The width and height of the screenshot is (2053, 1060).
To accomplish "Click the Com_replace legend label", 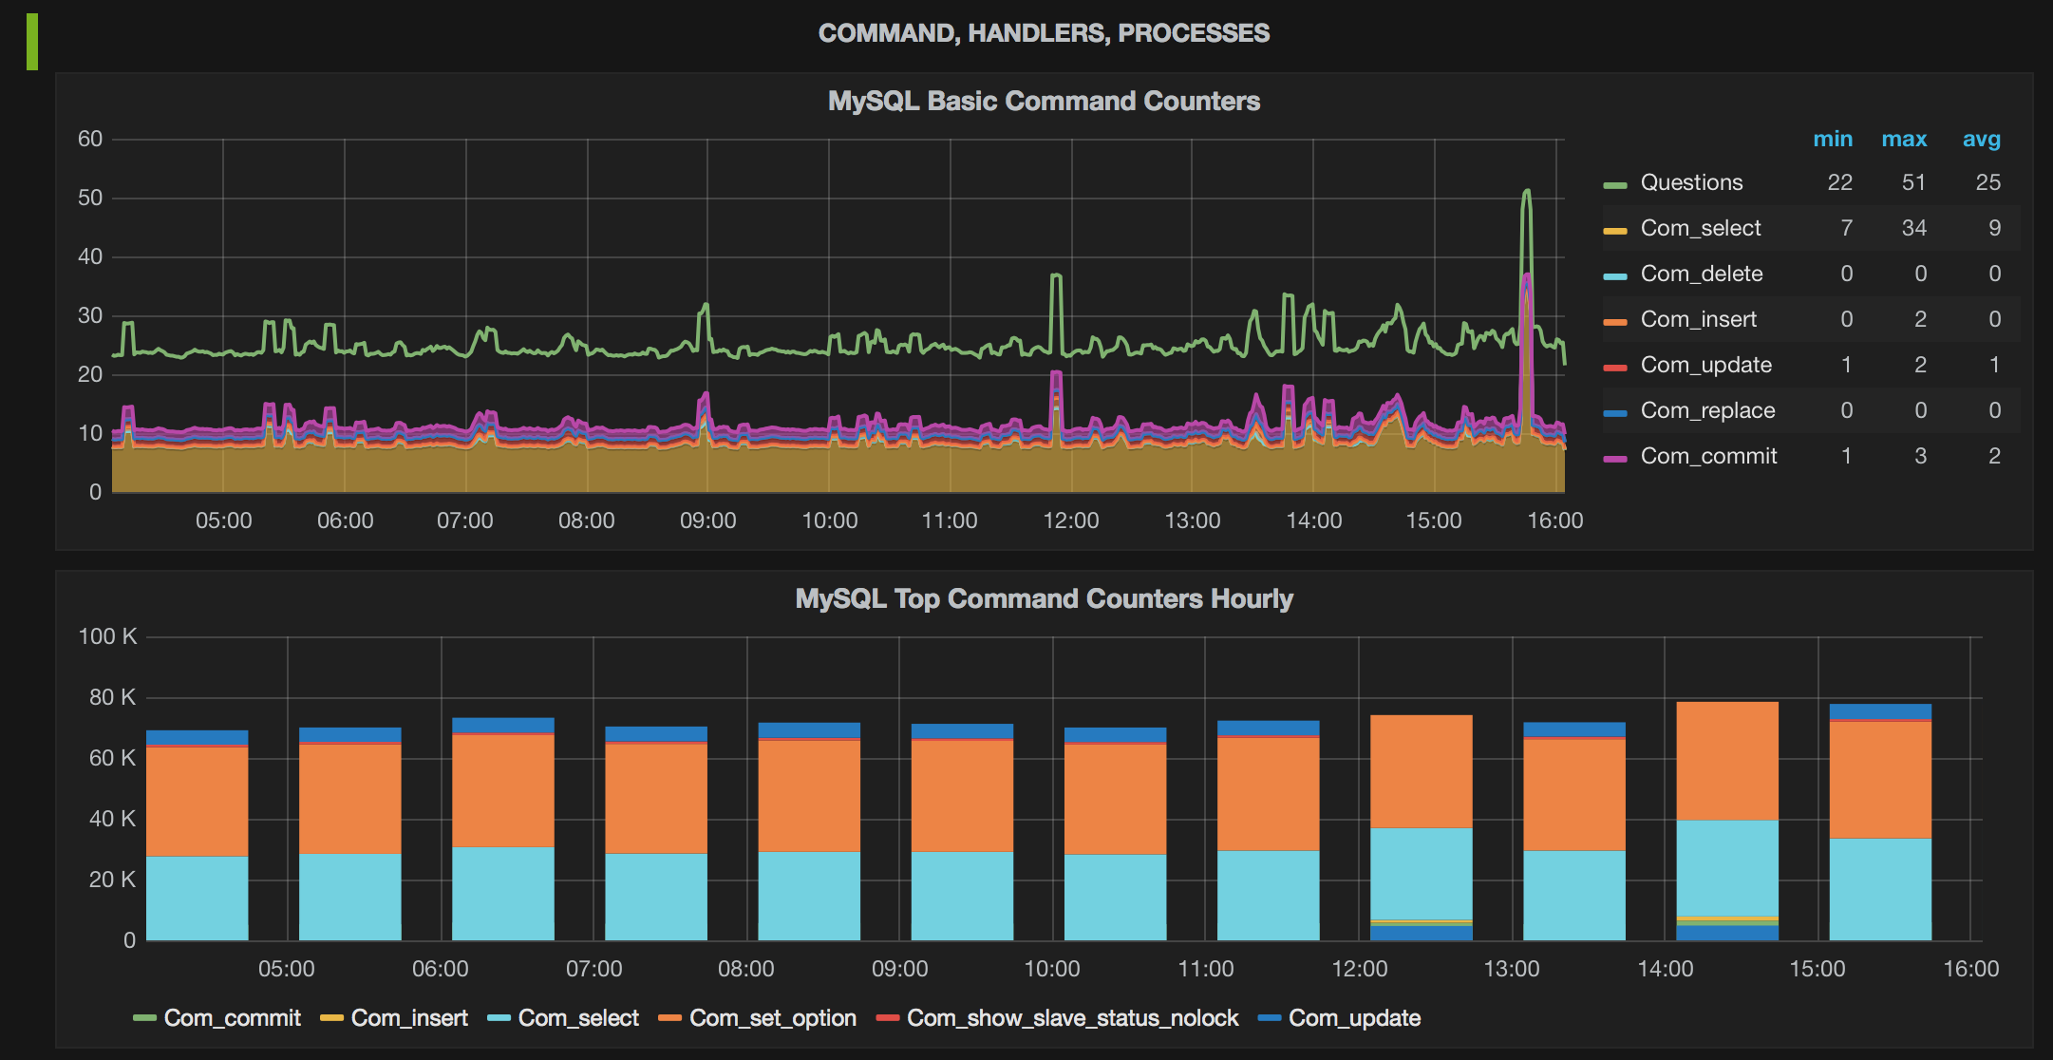I will (1707, 410).
